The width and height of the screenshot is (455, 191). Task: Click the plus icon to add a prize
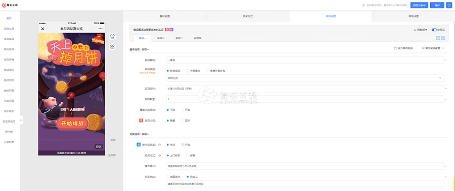coord(443,38)
